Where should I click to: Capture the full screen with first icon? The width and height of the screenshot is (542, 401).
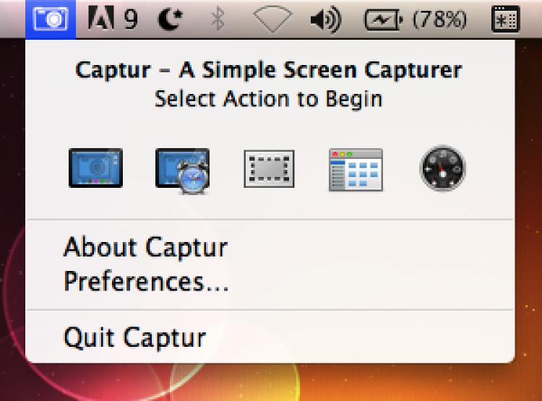pos(95,168)
